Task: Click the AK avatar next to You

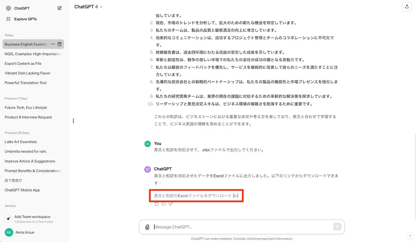Action: pyautogui.click(x=148, y=144)
